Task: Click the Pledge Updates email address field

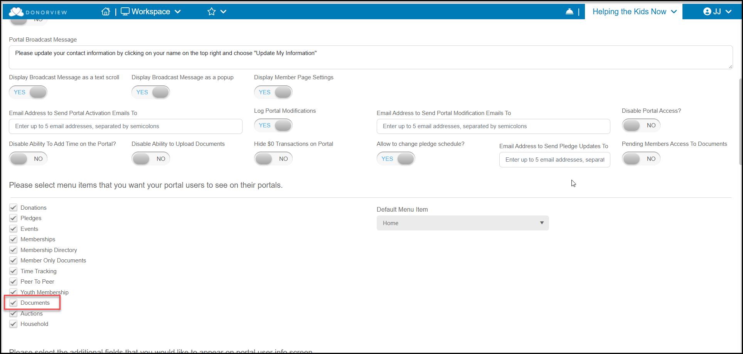Action: click(554, 160)
